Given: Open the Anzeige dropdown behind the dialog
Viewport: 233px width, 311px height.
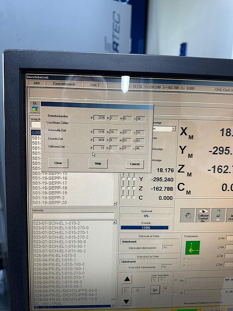Looking at the screenshot, I should [174, 129].
